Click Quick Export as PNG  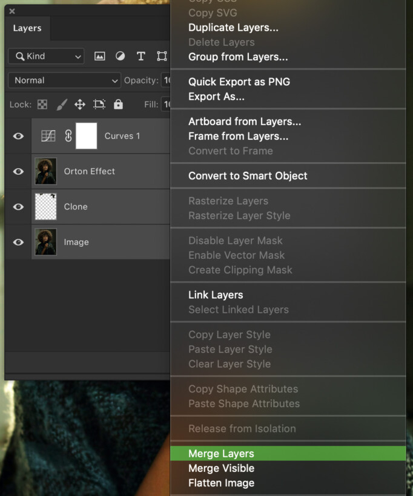[239, 82]
